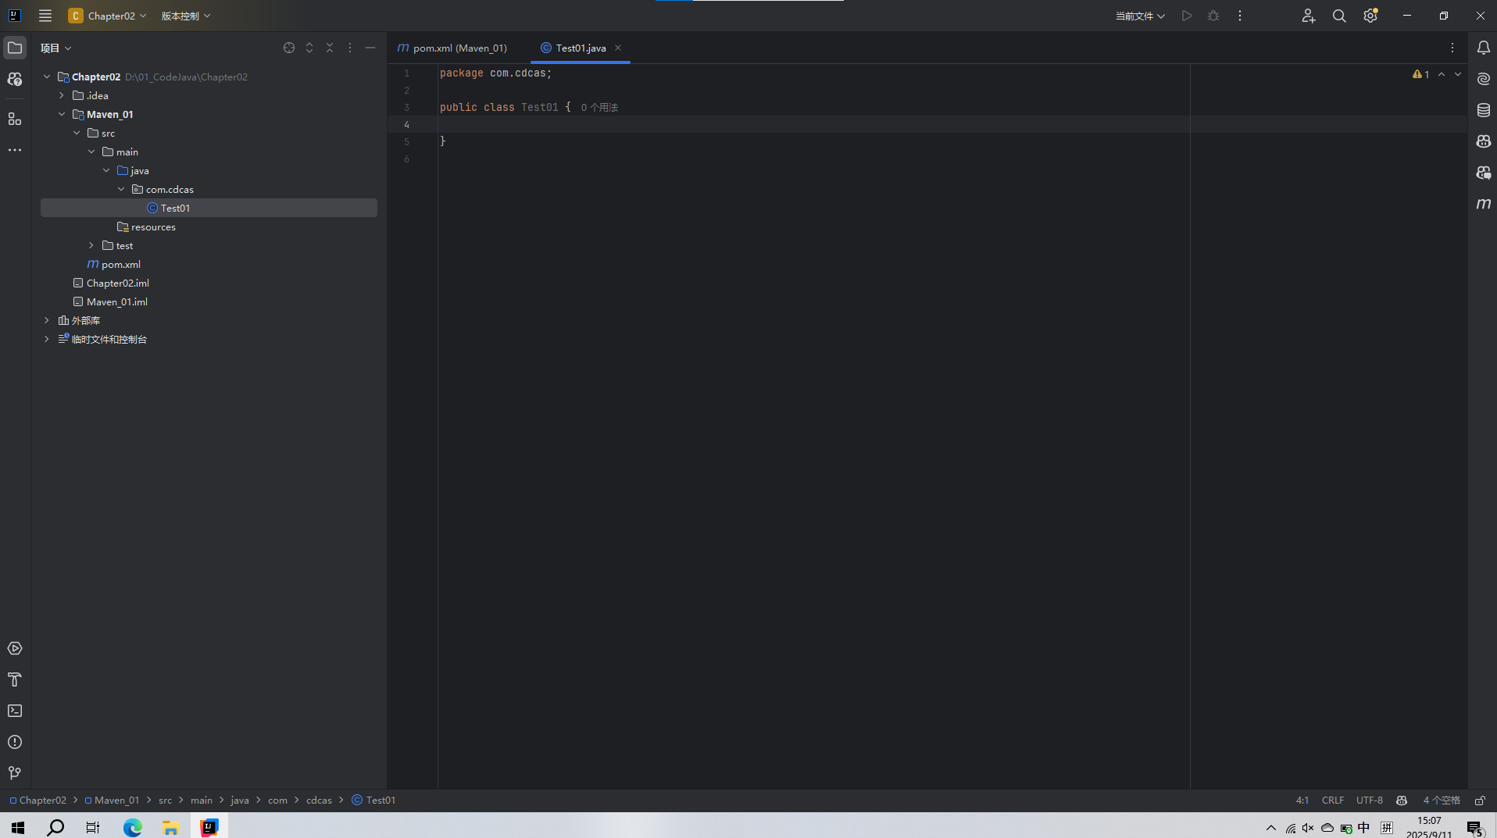The height and width of the screenshot is (838, 1497).
Task: Select Chapter02.iml file
Action: [x=118, y=283]
